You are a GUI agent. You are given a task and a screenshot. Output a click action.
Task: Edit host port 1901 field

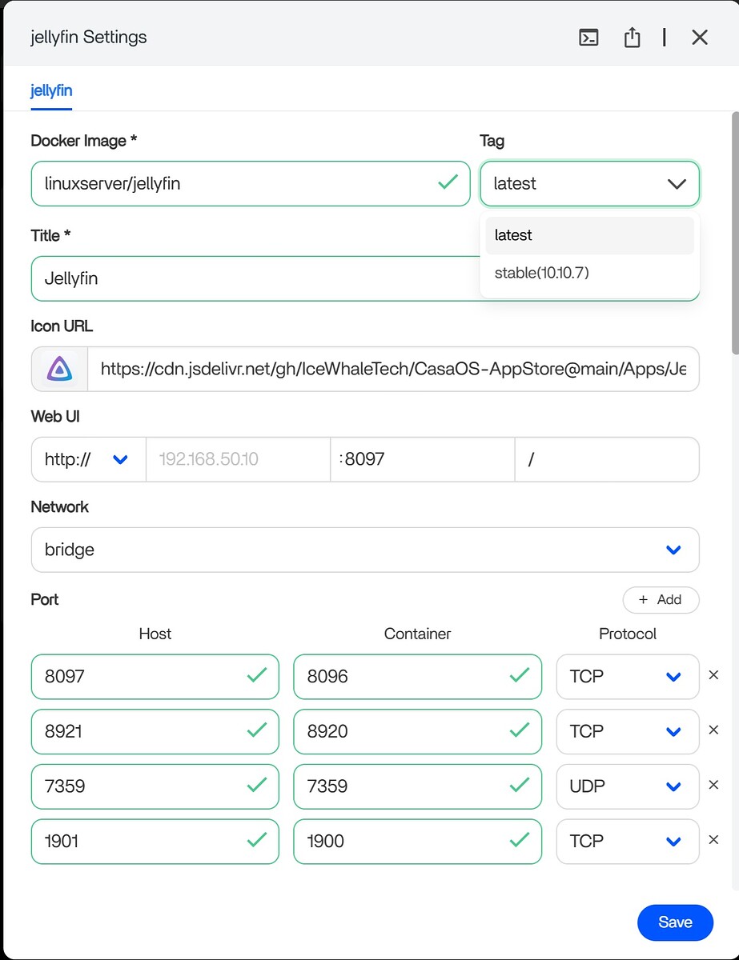155,842
